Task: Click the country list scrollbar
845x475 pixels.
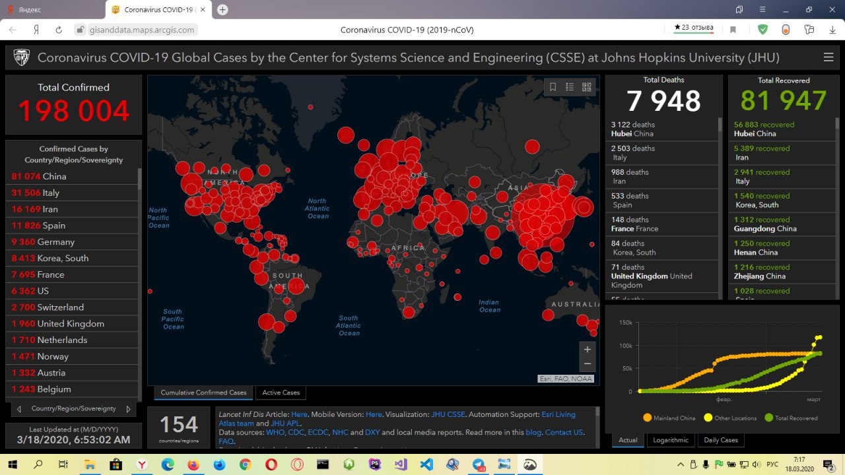Action: pos(139,178)
